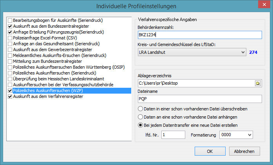Choose Daten an vorhandene Datei anhängen

point(140,117)
